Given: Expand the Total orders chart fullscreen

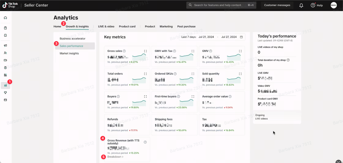Looking at the screenshot, I should 145,74.
